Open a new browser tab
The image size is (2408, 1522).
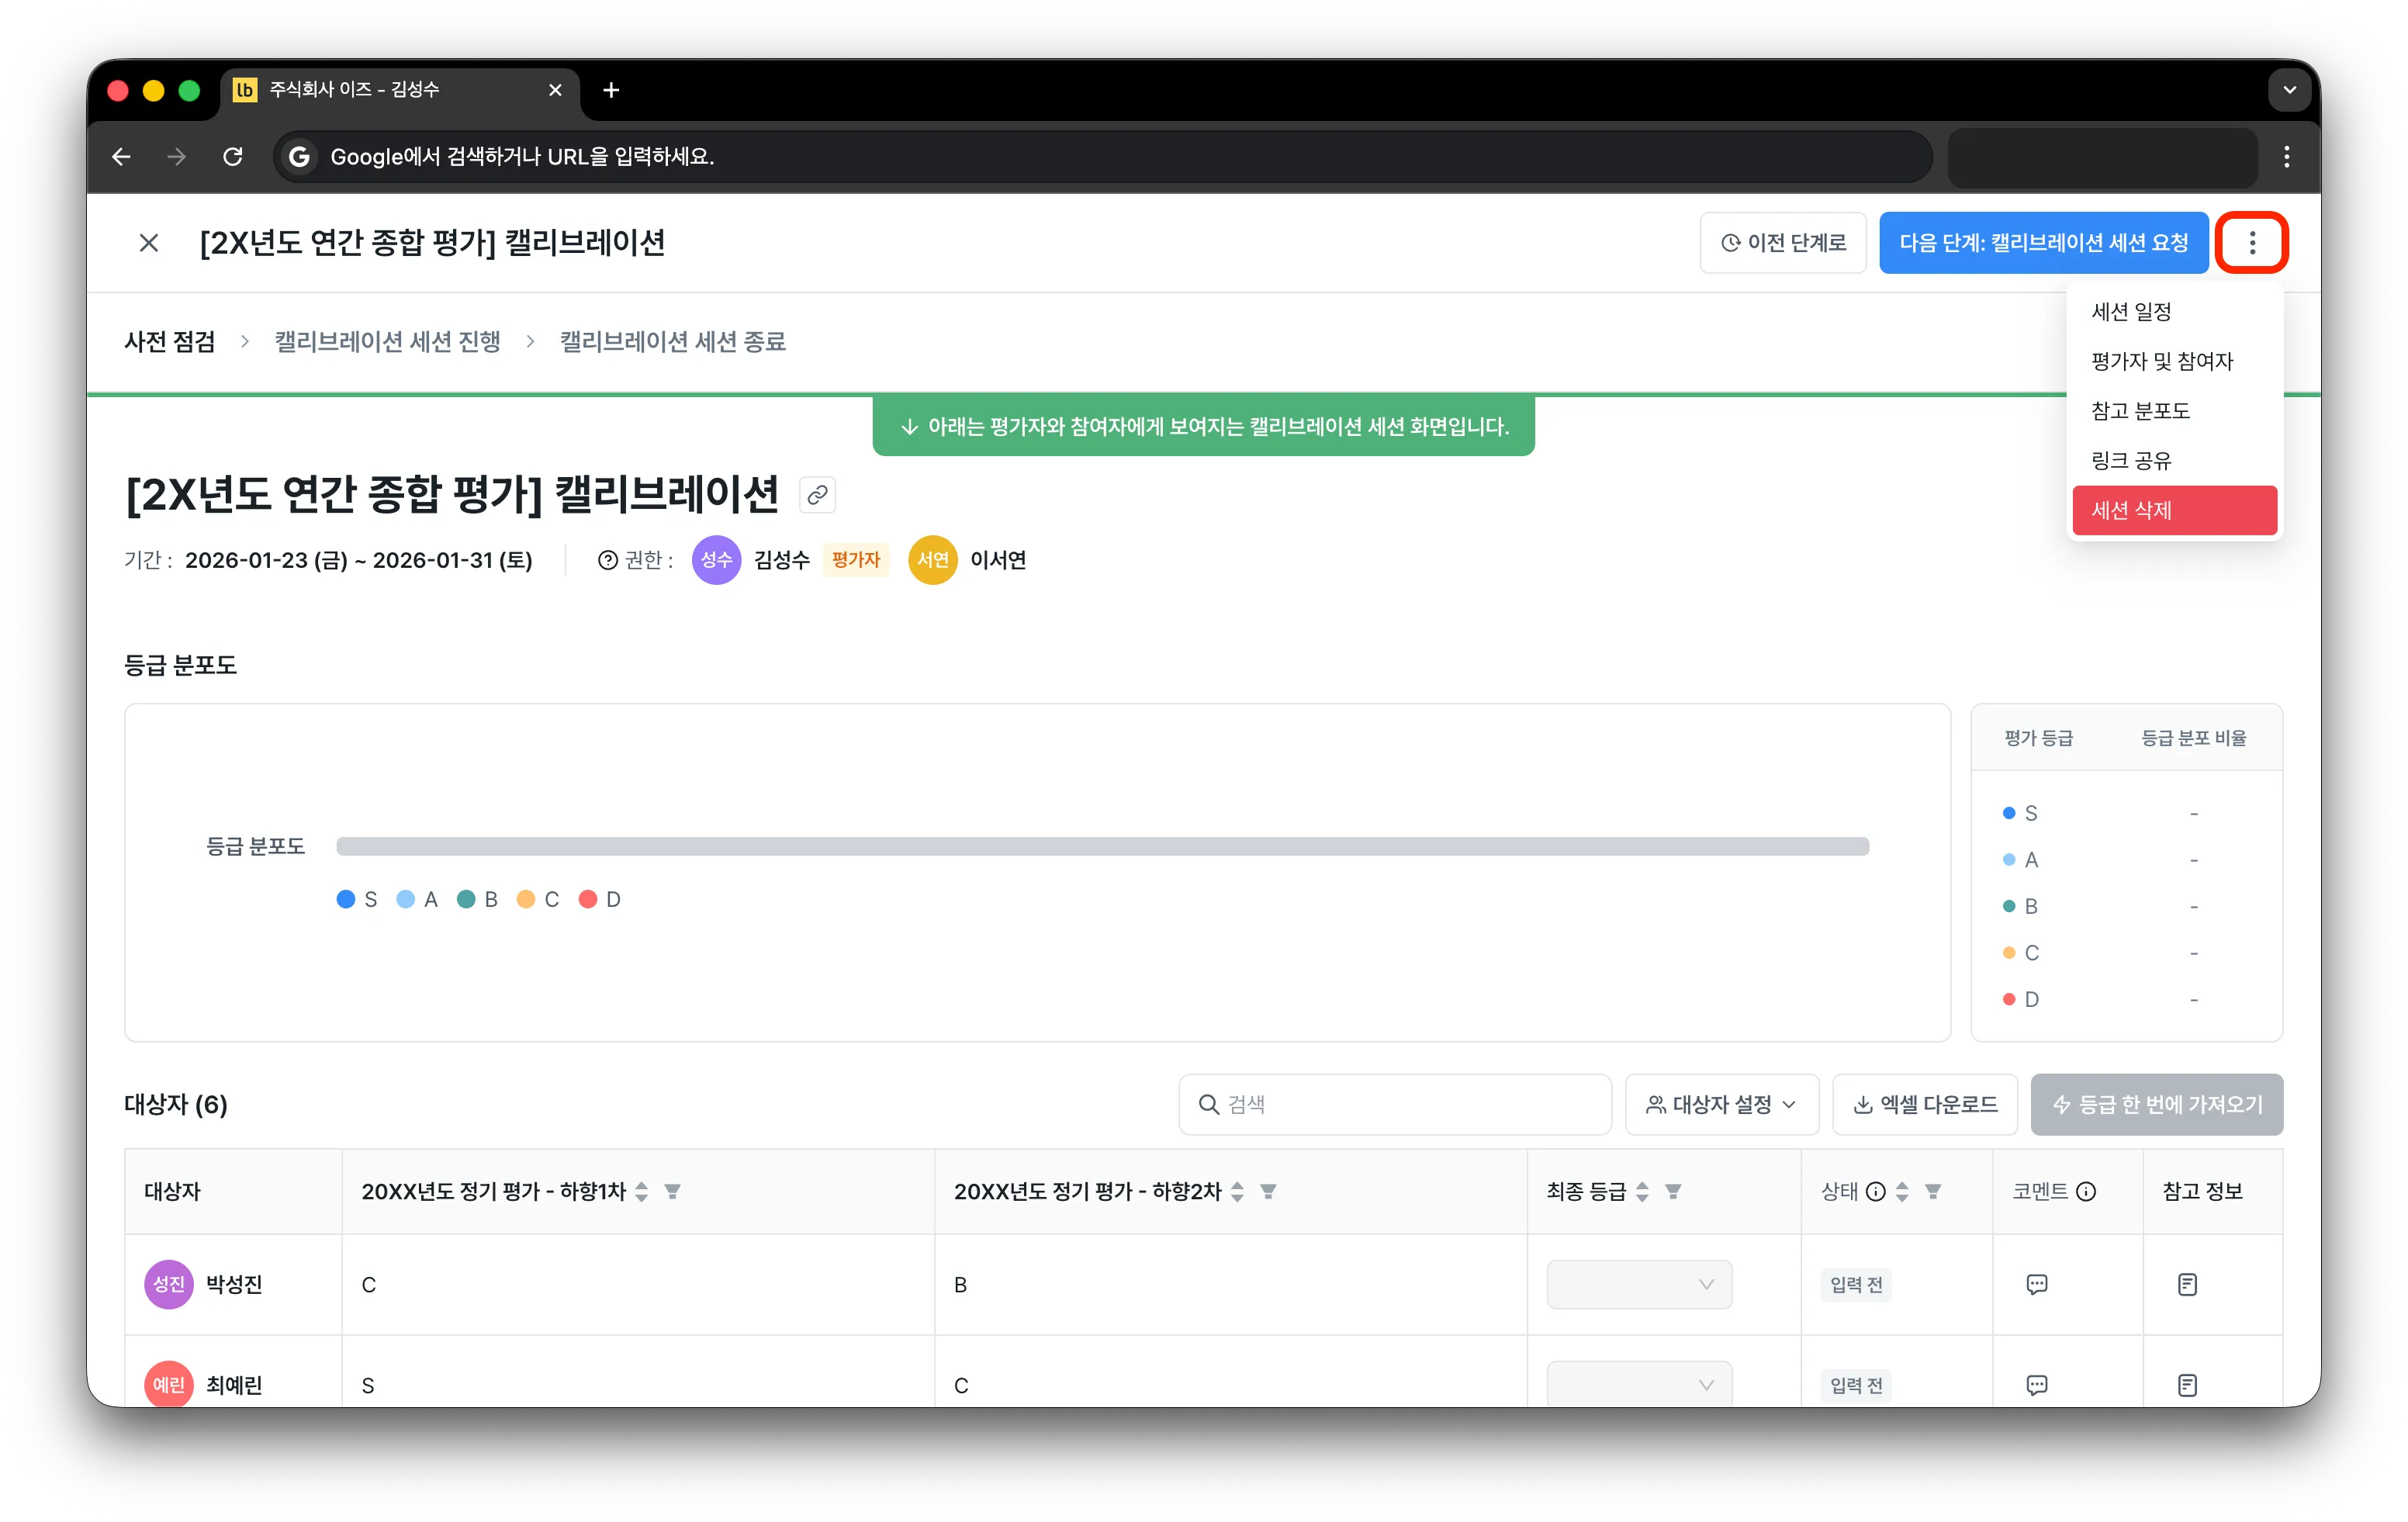pos(611,90)
